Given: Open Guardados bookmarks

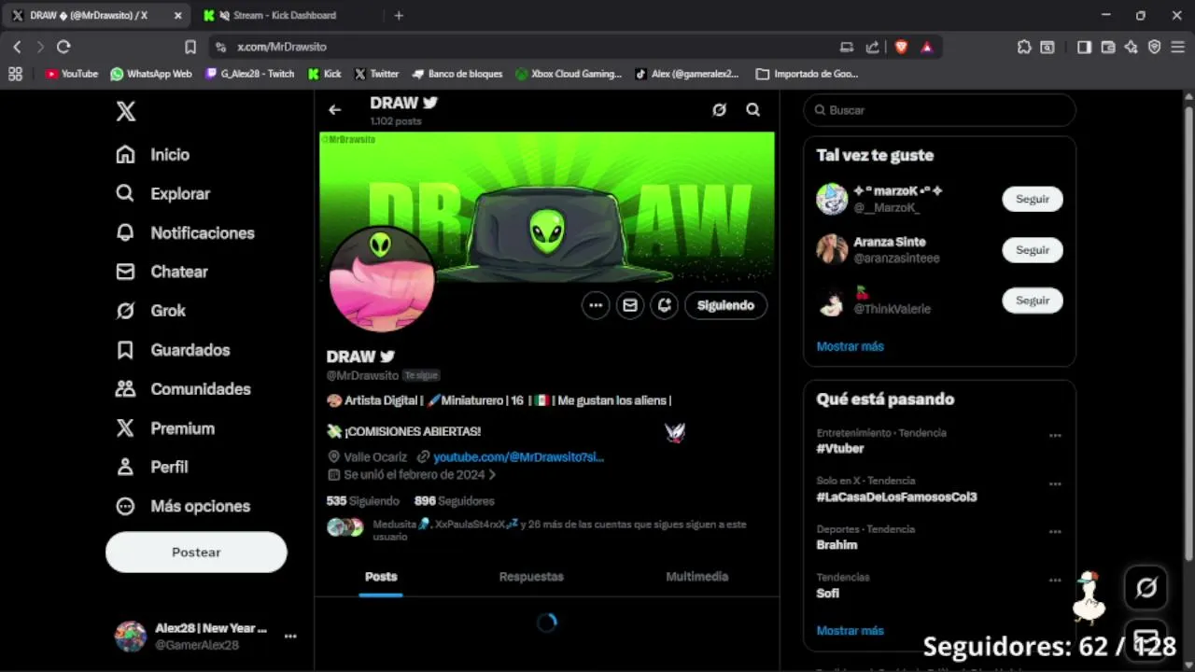Looking at the screenshot, I should [x=173, y=350].
